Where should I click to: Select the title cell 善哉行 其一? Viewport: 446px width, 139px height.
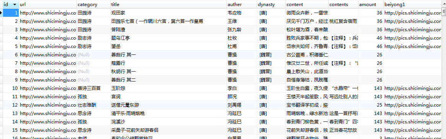(169, 54)
